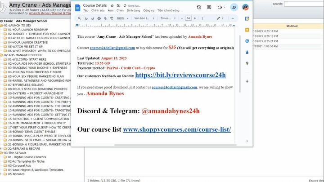Undo the last edit
This screenshot has width=324, height=182.
[86, 18]
